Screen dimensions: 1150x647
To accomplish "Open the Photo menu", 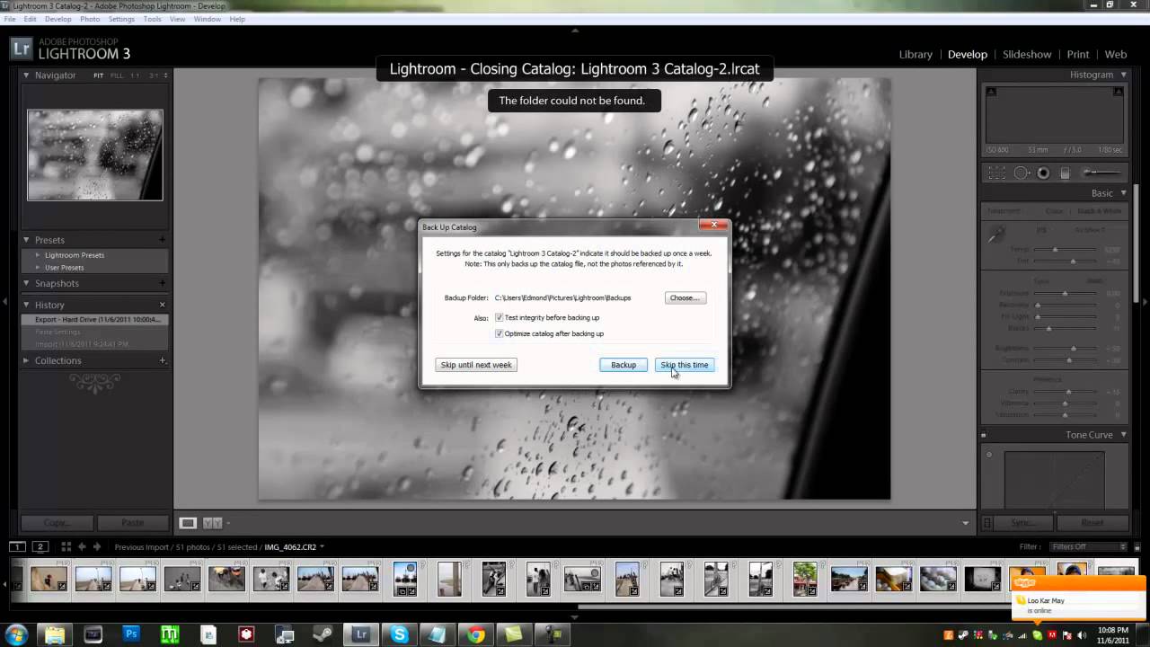I will (x=90, y=19).
